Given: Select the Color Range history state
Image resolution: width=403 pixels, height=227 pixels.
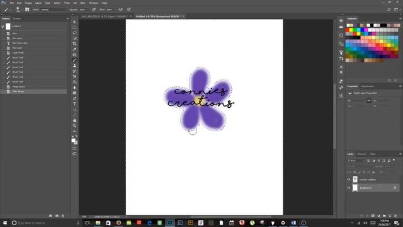Looking at the screenshot, I should [33, 91].
